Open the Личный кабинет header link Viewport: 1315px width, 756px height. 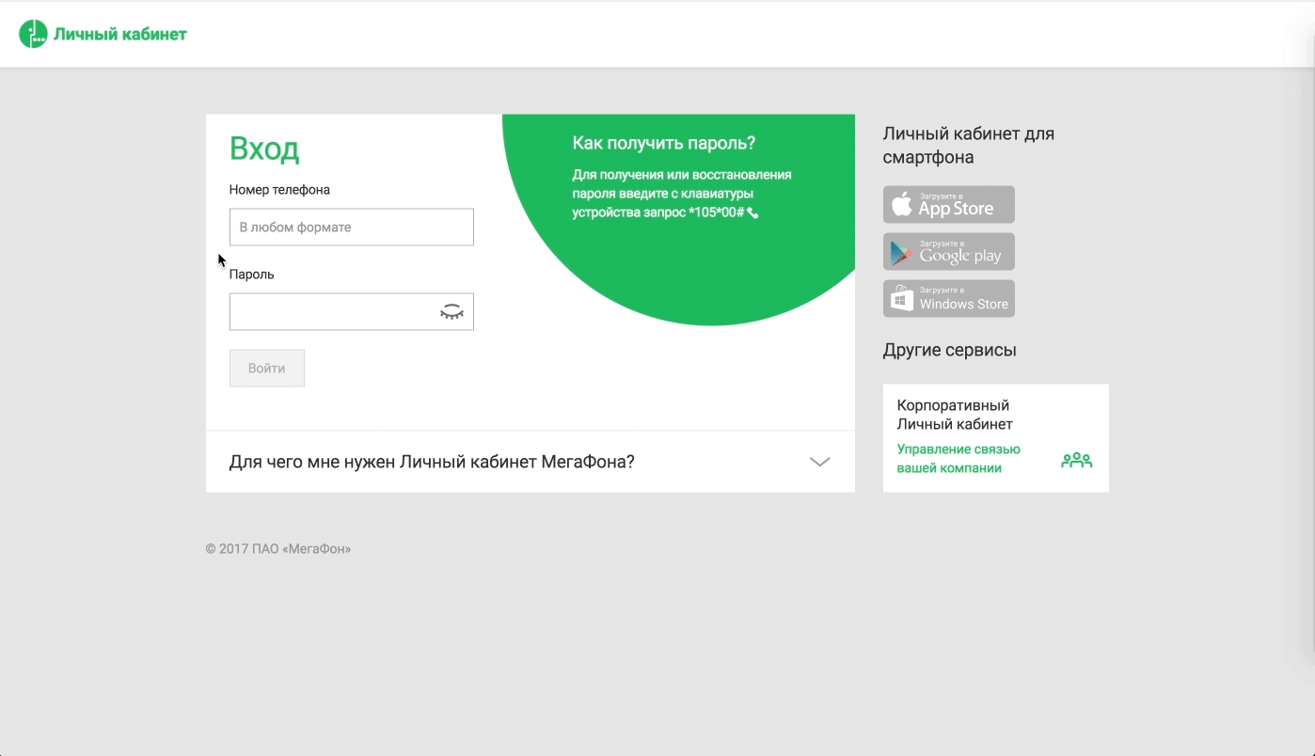(x=120, y=35)
